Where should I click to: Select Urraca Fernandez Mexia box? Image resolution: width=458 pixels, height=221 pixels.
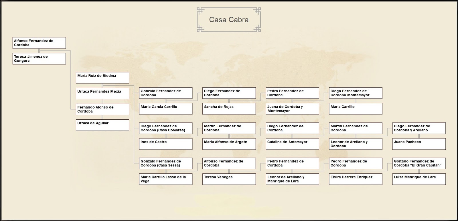tap(102, 93)
